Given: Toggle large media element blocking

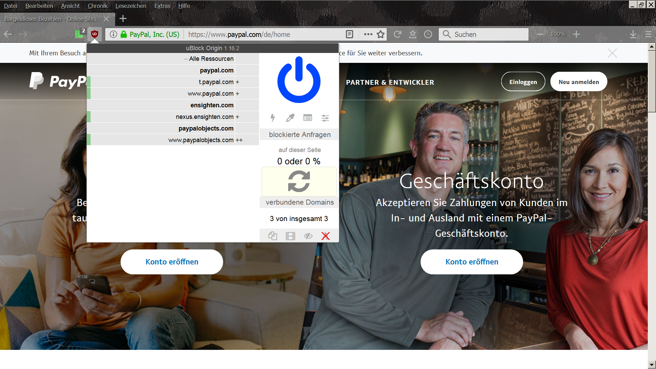Looking at the screenshot, I should pos(290,236).
